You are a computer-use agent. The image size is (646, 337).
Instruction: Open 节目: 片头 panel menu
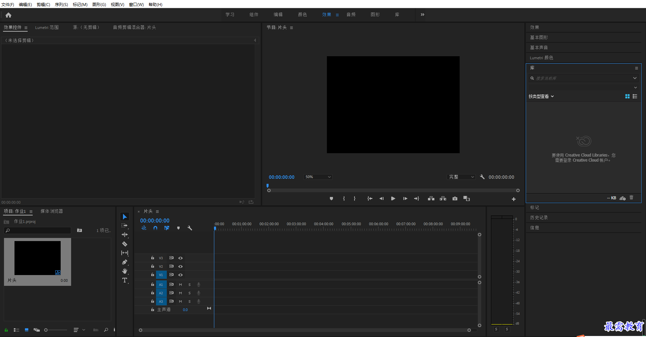click(291, 28)
